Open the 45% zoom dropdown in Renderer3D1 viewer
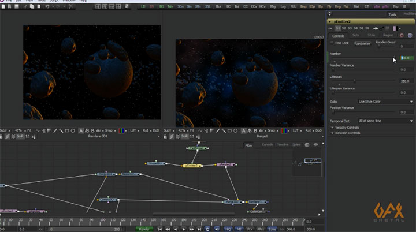Image resolution: width=416 pixels, height=232 pixels. (20, 130)
